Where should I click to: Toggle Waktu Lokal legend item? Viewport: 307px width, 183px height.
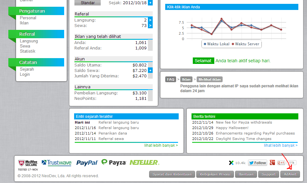(x=216, y=44)
